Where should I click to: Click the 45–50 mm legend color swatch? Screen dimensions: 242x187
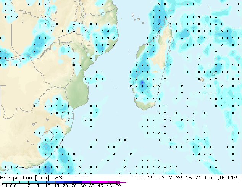pyautogui.click(x=112, y=182)
